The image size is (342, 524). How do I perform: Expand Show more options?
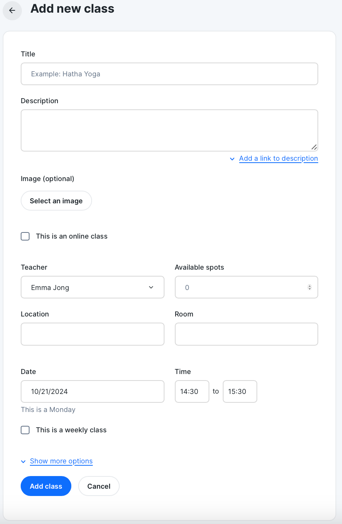point(61,461)
